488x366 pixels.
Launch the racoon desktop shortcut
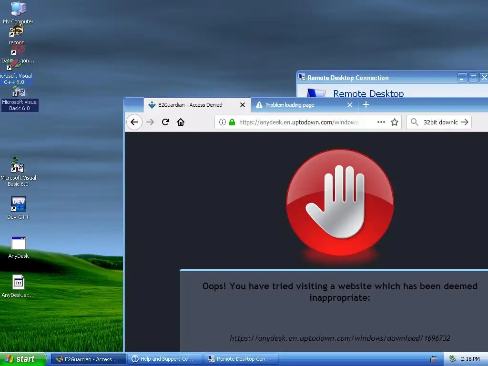(17, 34)
